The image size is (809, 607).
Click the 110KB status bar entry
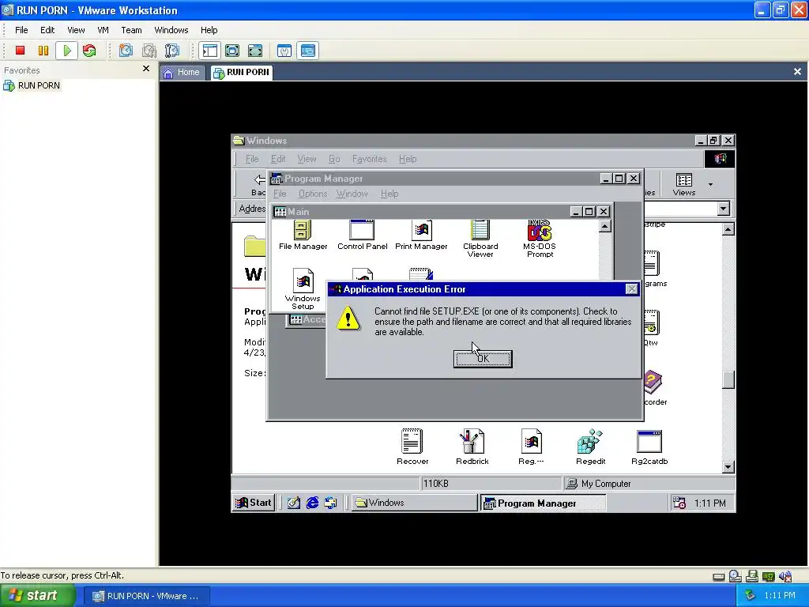coord(490,484)
